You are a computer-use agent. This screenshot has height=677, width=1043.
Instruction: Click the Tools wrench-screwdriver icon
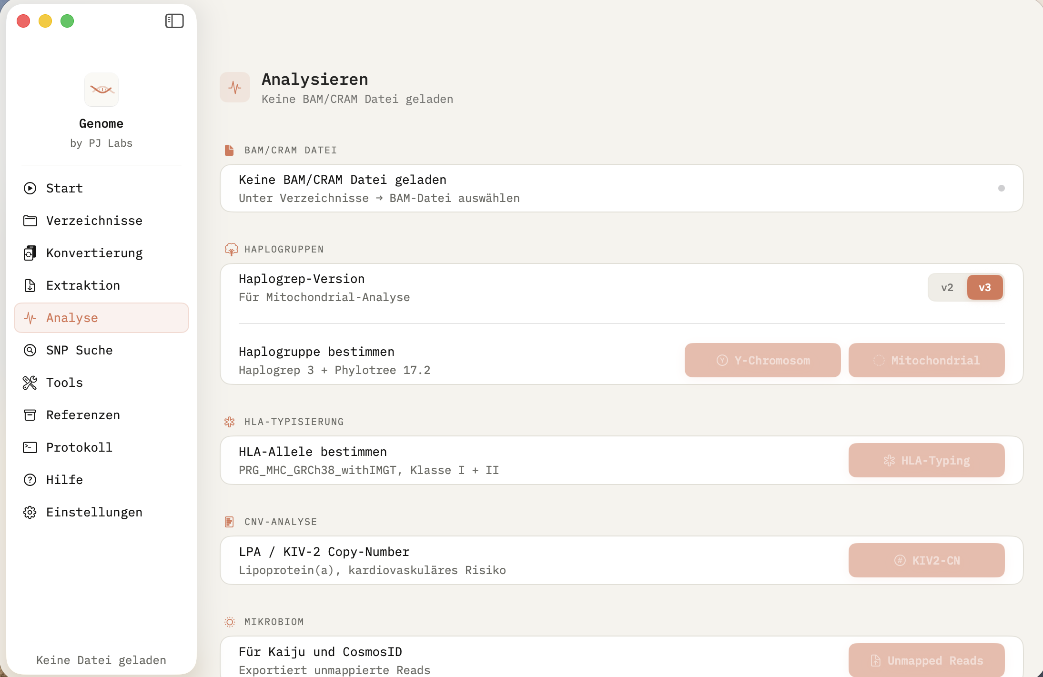[x=30, y=383]
